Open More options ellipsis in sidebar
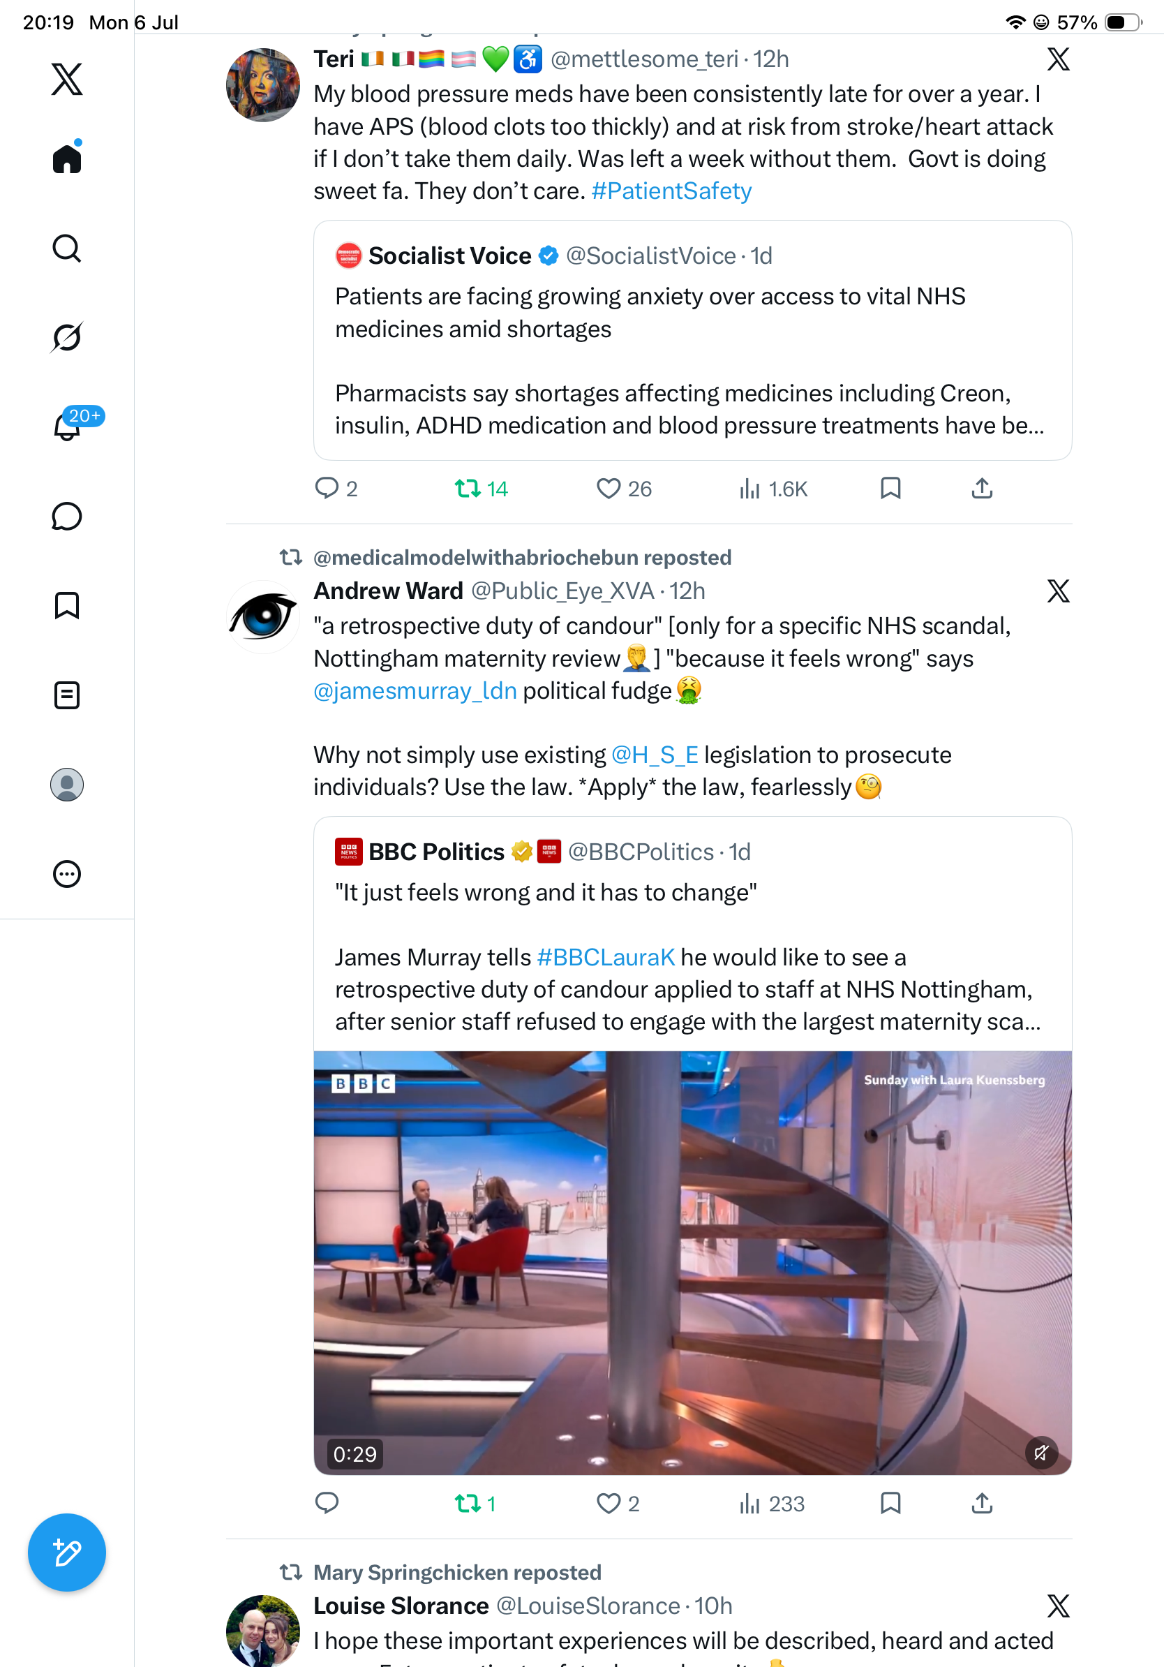The width and height of the screenshot is (1164, 1667). 67,873
